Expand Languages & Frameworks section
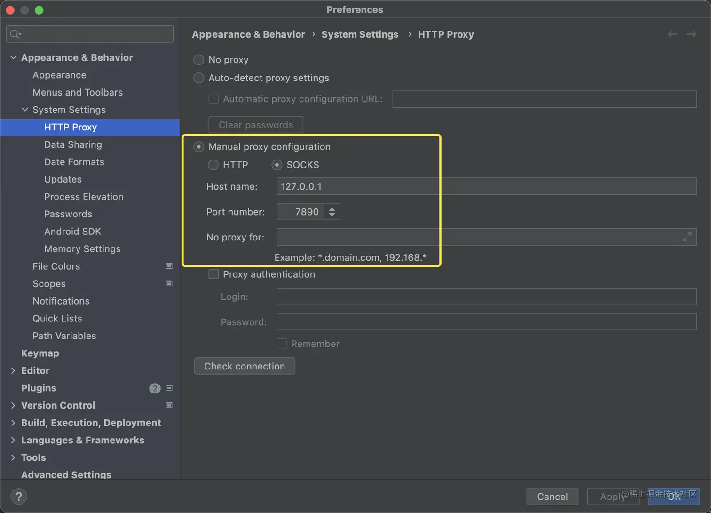 [13, 440]
